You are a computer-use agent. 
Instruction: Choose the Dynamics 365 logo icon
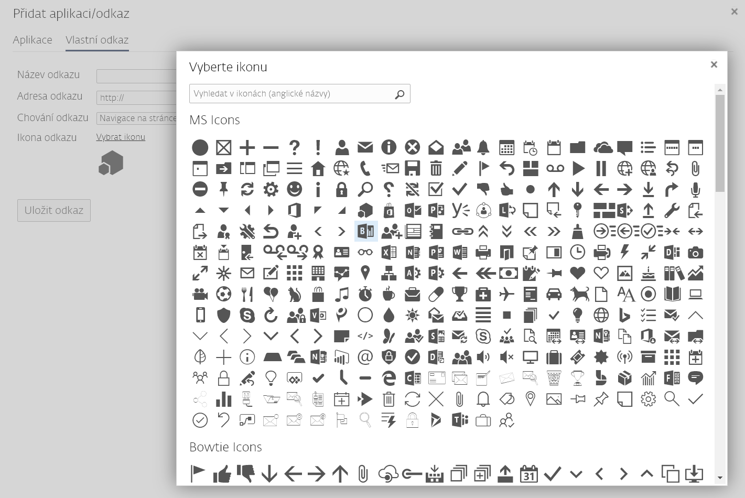[436, 420]
